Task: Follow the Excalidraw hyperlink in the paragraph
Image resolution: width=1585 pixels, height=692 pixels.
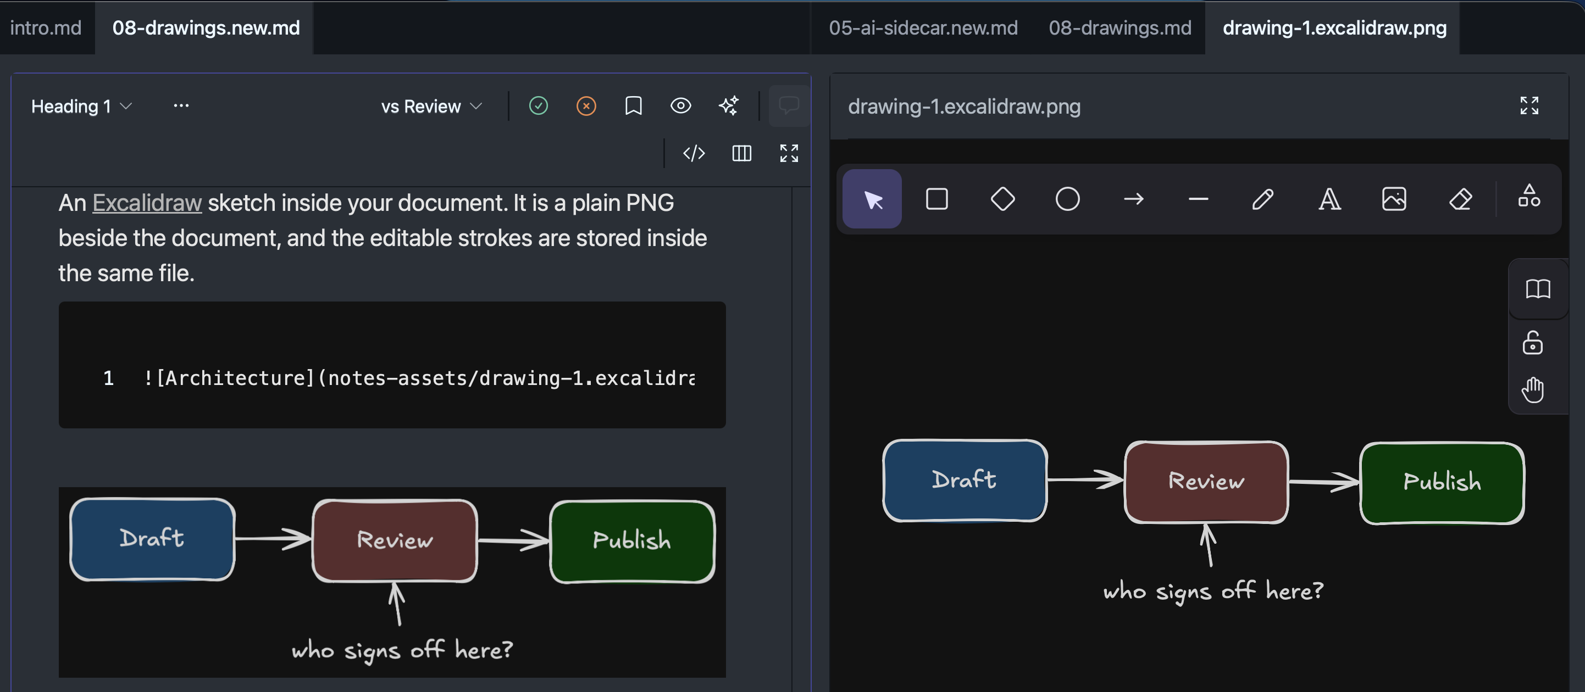Action: (x=146, y=203)
